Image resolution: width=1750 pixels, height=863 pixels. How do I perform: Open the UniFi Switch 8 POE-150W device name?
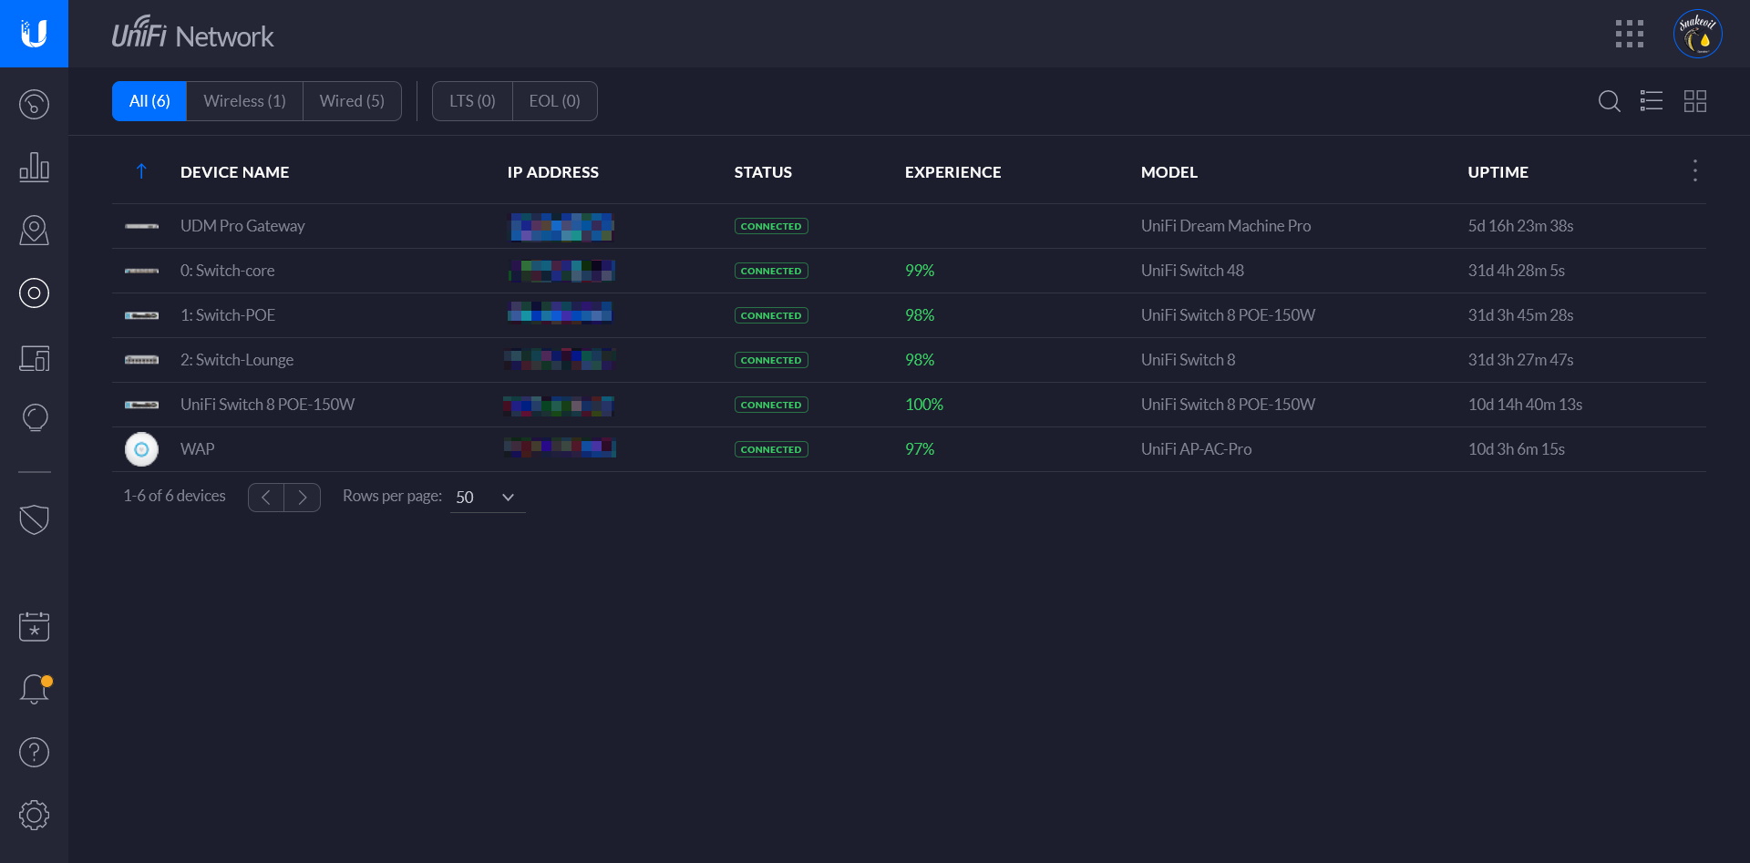pos(267,405)
